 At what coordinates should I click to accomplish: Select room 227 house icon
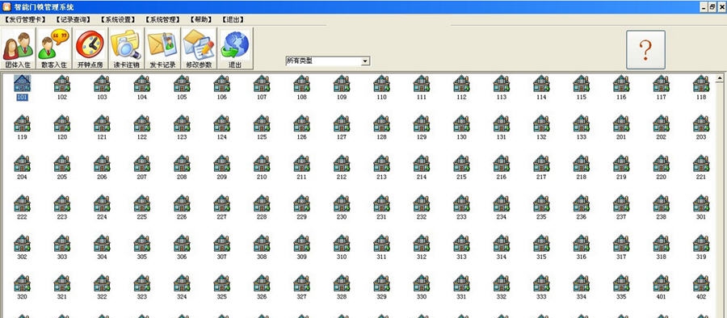pyautogui.click(x=221, y=203)
